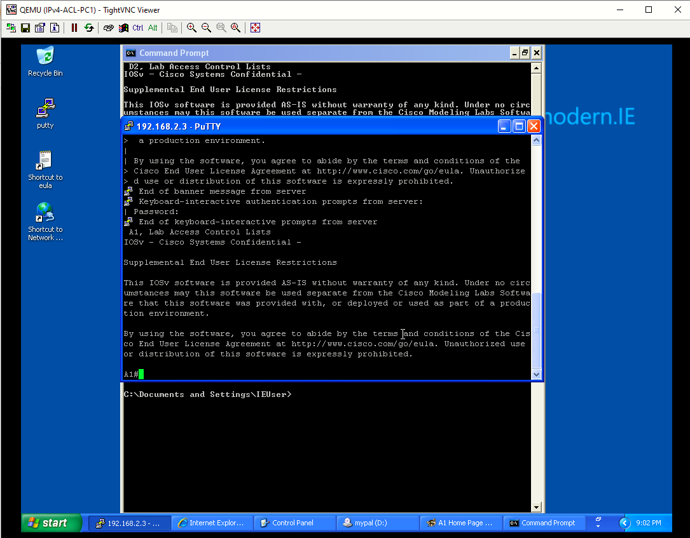Send Ctrl+Esc with Windows flag icon
This screenshot has height=538, width=690.
pyautogui.click(x=123, y=28)
